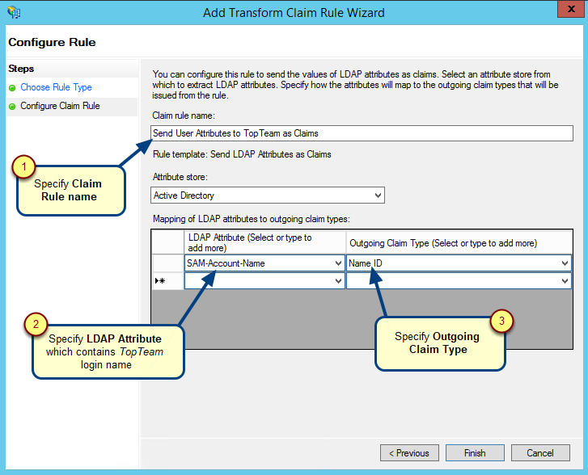
Task: Click the Claim rule name: label
Action: (184, 116)
